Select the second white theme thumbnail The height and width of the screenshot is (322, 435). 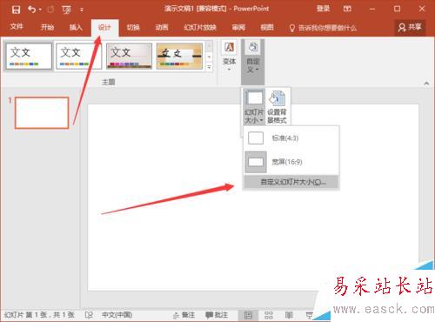(x=78, y=57)
